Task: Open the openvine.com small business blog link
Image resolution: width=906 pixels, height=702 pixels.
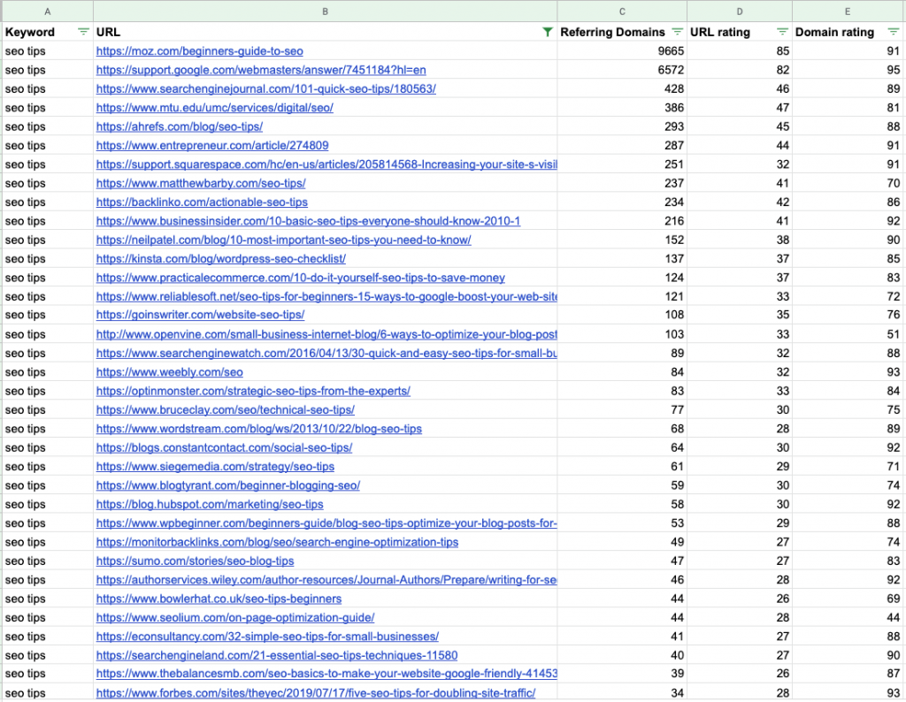Action: tap(326, 334)
